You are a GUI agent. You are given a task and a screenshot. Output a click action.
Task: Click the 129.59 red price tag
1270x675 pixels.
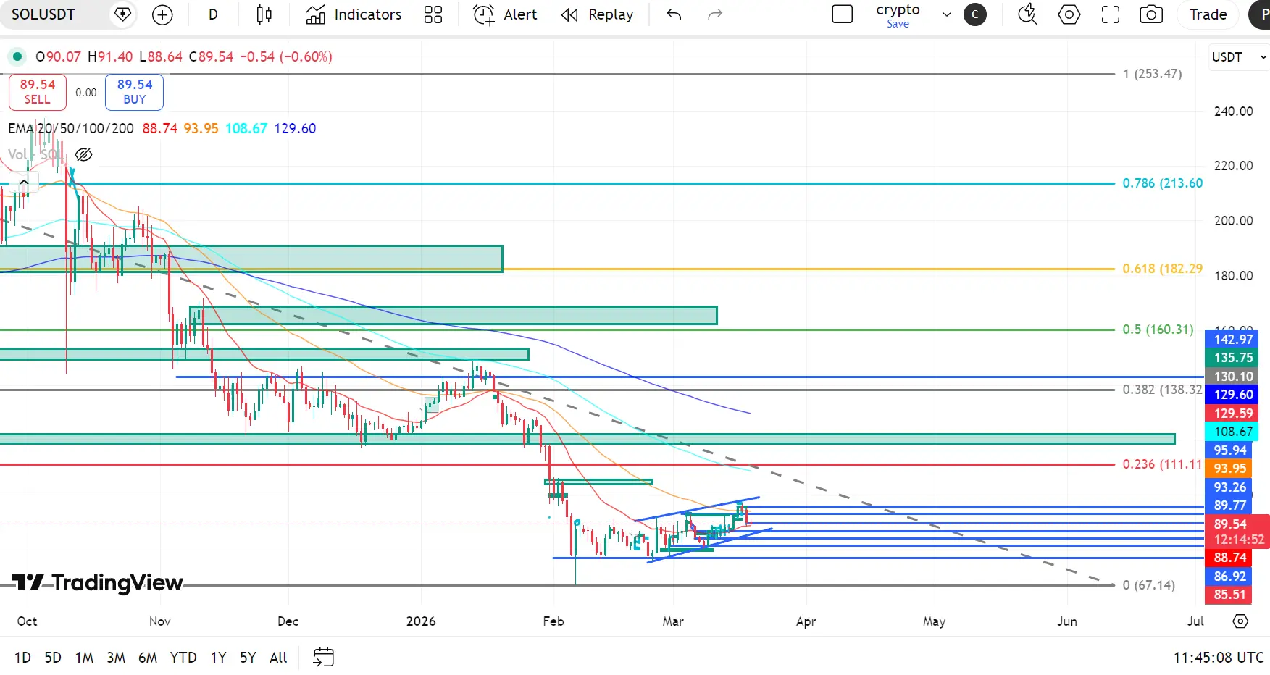[x=1233, y=414]
